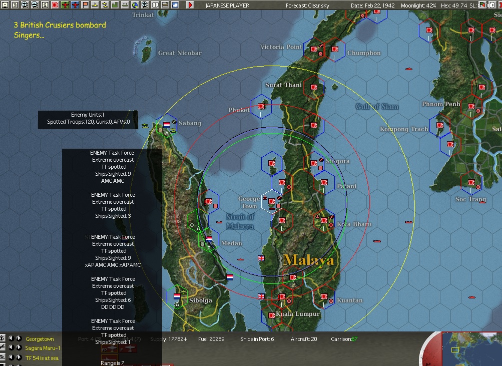Select the George Town base hex
The width and height of the screenshot is (502, 366).
[272, 201]
